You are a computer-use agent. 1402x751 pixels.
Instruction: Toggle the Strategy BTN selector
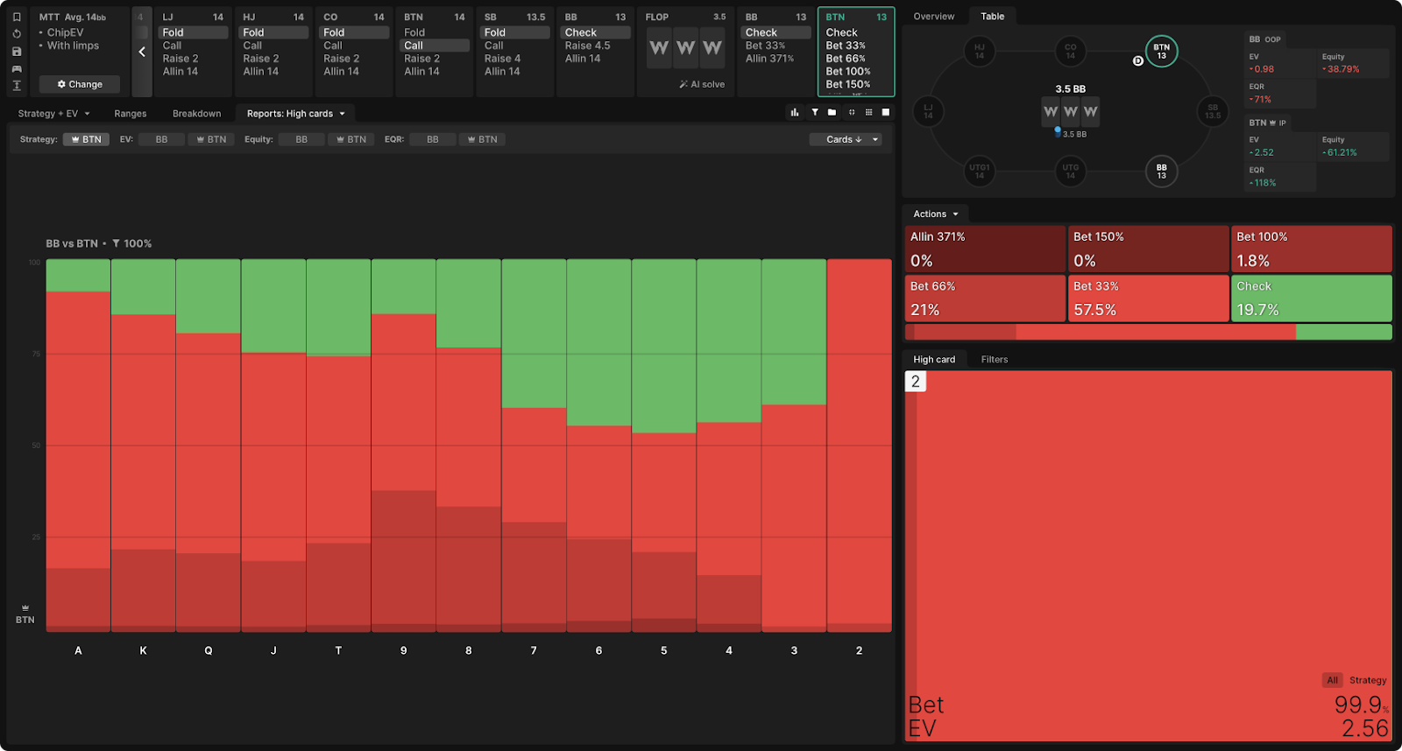tap(86, 139)
